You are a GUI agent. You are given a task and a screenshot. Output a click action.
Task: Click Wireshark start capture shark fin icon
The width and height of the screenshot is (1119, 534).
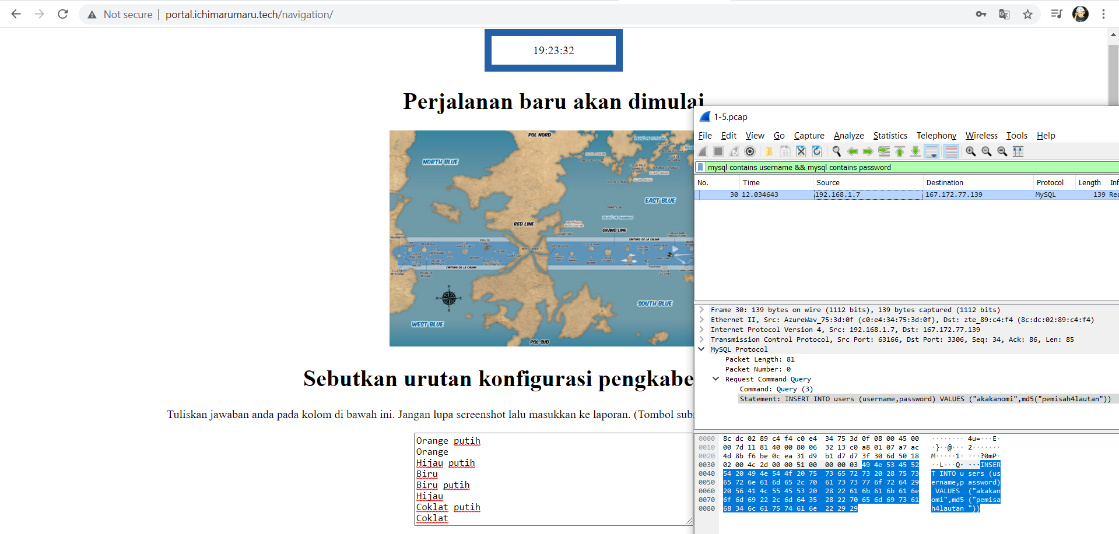coord(703,151)
